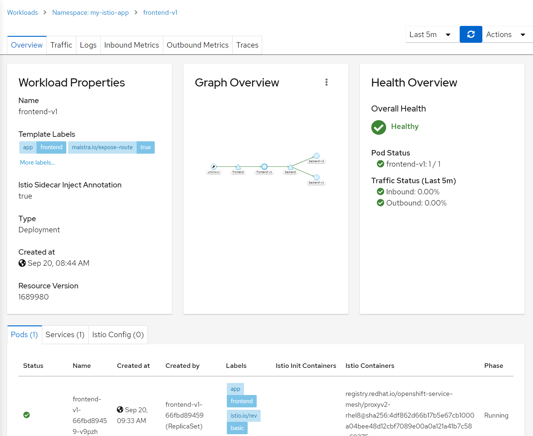
Task: Click the proxyv2 container image text
Action: (410, 413)
